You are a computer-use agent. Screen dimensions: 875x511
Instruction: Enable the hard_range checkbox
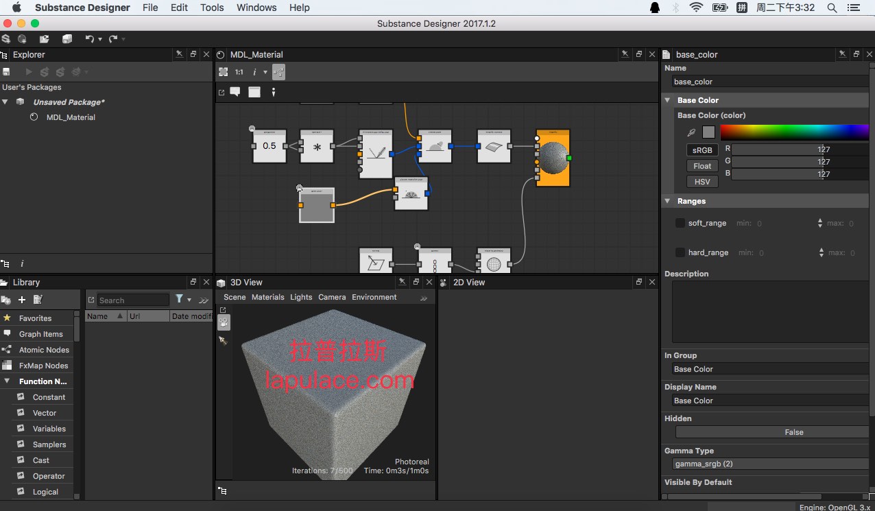point(680,252)
